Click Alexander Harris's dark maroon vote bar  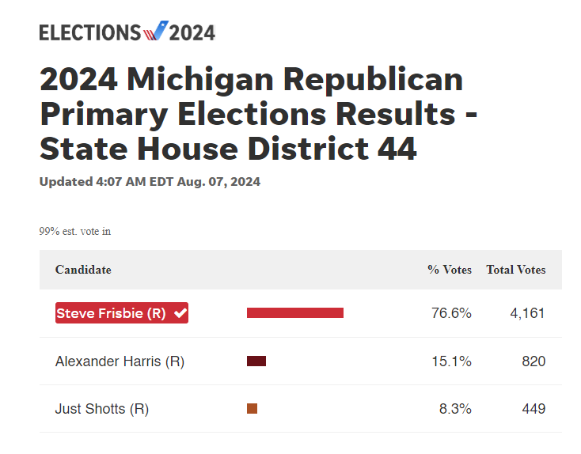click(256, 361)
